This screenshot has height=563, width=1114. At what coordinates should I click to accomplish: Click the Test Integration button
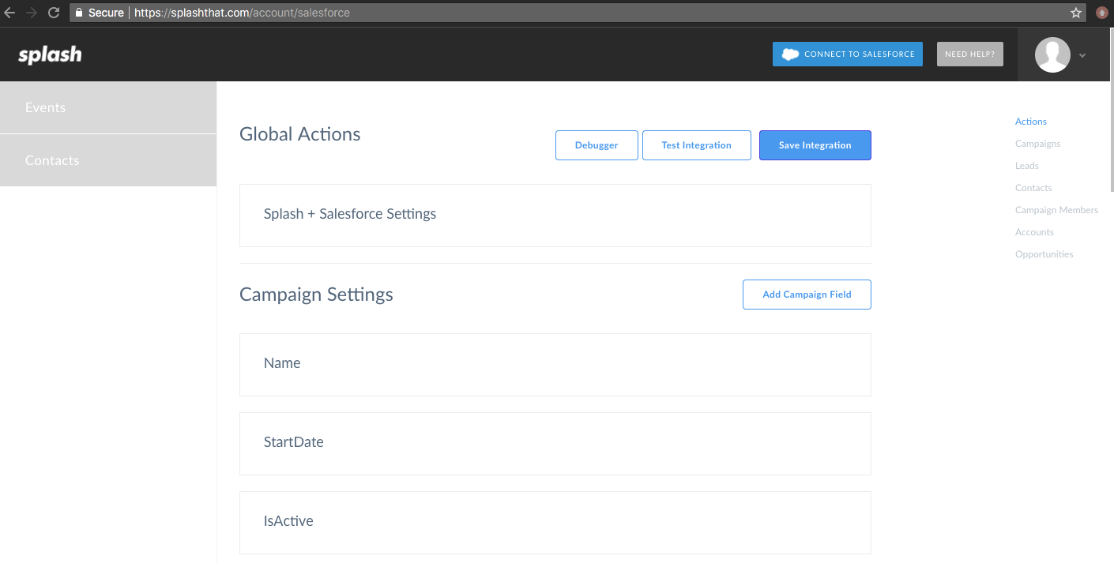[x=696, y=145]
